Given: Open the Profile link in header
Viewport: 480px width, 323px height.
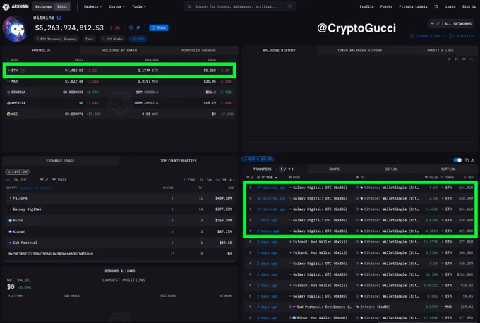Looking at the screenshot, I should pyautogui.click(x=366, y=6).
